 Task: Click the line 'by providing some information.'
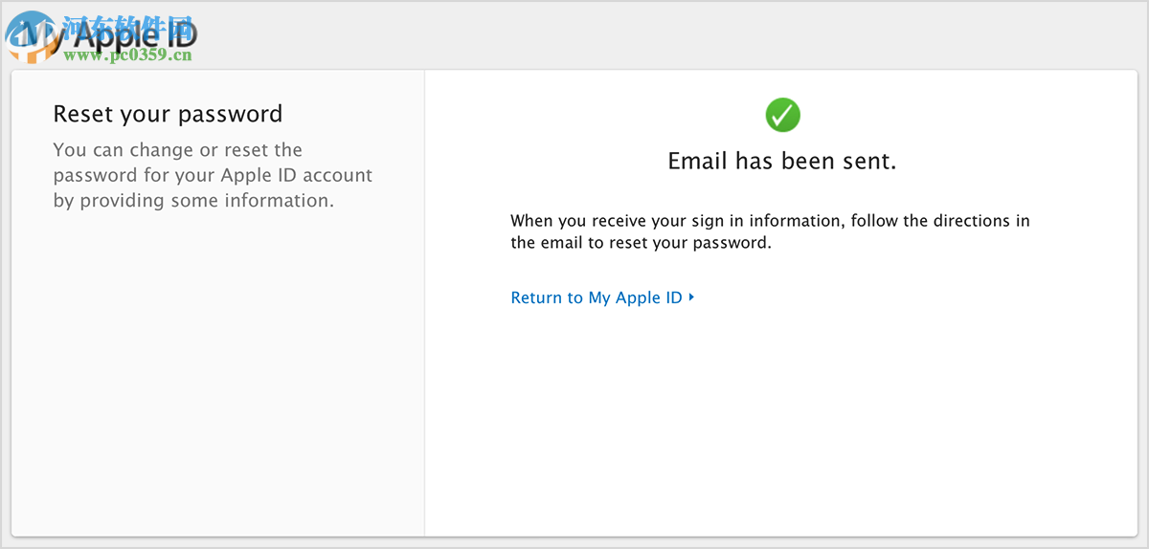[x=193, y=201]
